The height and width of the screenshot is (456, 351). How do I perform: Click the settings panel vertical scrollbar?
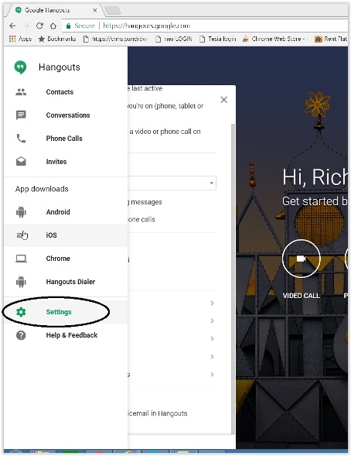tap(233, 279)
